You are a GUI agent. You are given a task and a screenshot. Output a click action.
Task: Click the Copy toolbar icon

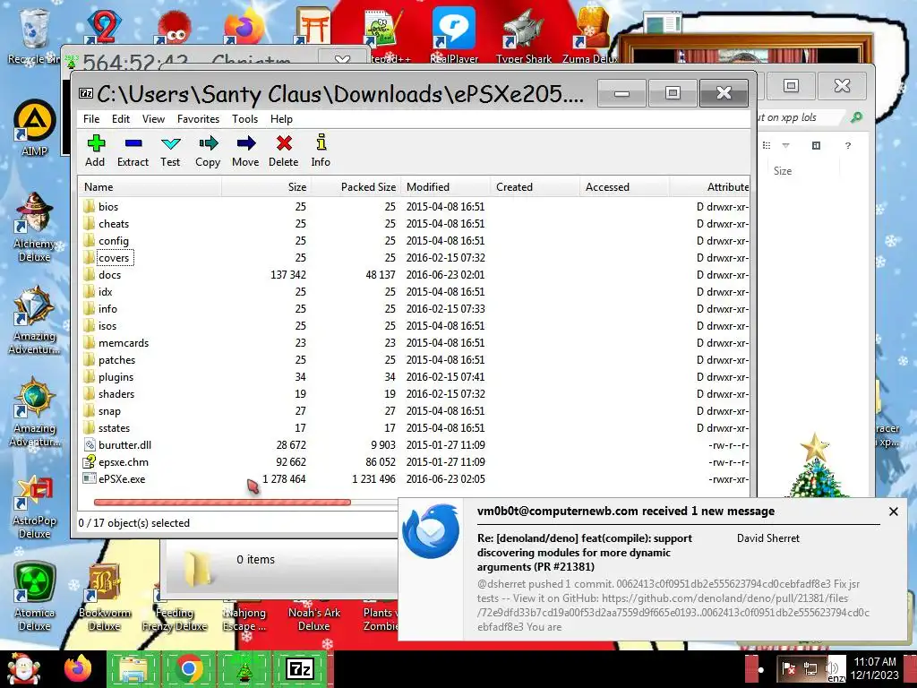[x=208, y=150]
